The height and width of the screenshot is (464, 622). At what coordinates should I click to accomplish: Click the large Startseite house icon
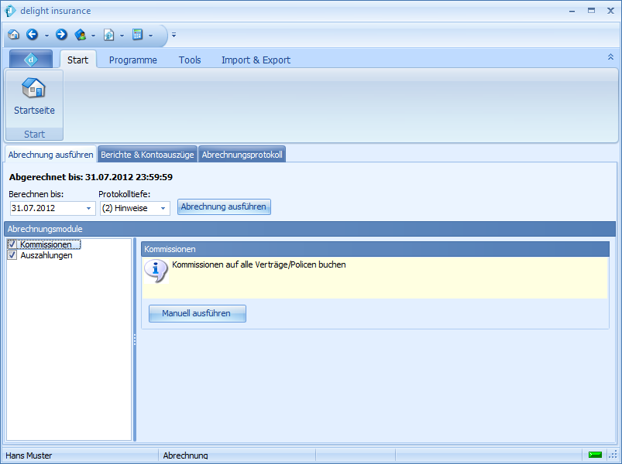(x=34, y=89)
